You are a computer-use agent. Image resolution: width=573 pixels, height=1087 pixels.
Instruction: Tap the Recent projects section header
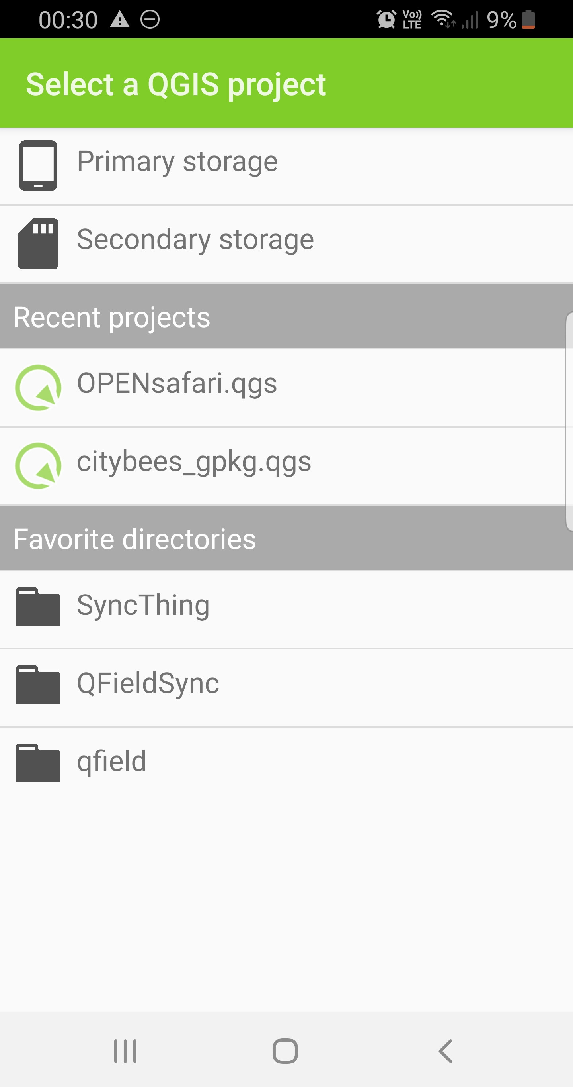coord(112,317)
